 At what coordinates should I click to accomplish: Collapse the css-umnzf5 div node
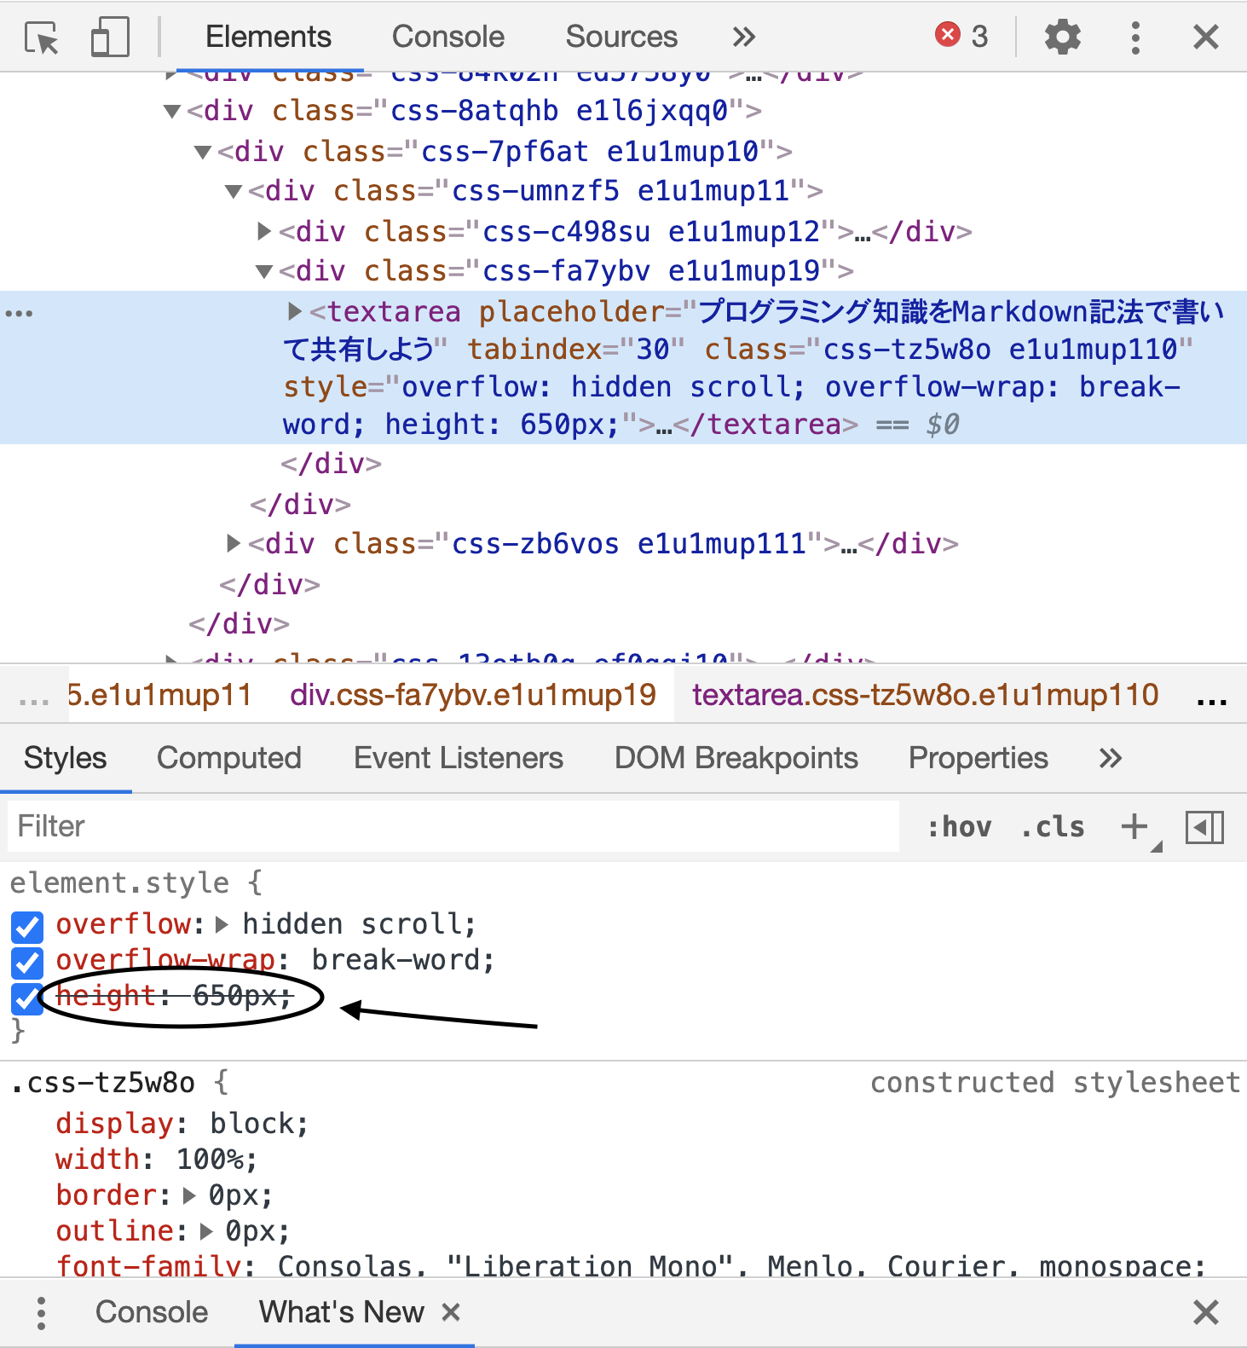234,192
